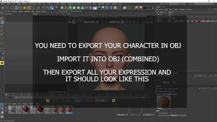Open the Character menu
The height and width of the screenshot is (122, 217).
[x=63, y=4]
